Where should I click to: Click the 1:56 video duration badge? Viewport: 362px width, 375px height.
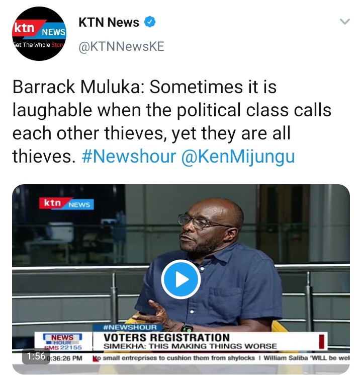coord(36,356)
